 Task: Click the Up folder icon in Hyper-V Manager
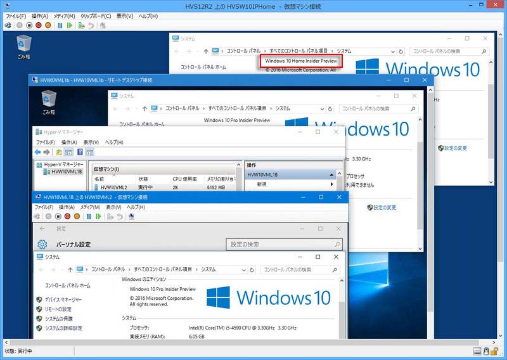(59, 152)
